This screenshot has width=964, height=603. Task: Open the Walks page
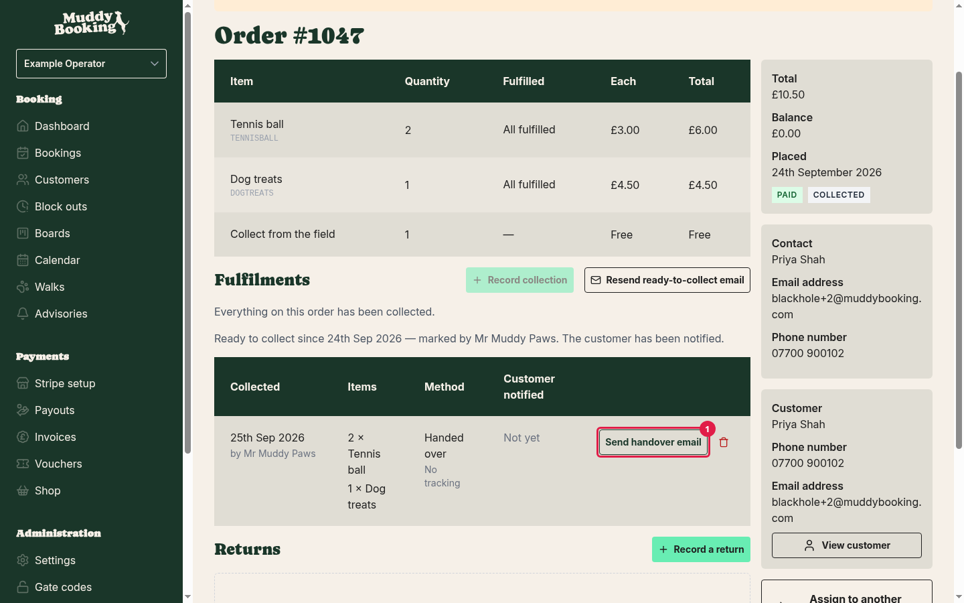click(50, 287)
